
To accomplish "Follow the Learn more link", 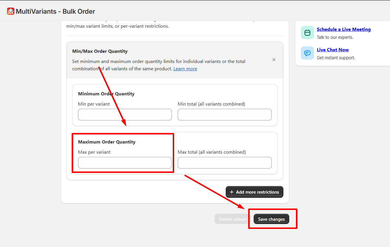I will click(185, 69).
